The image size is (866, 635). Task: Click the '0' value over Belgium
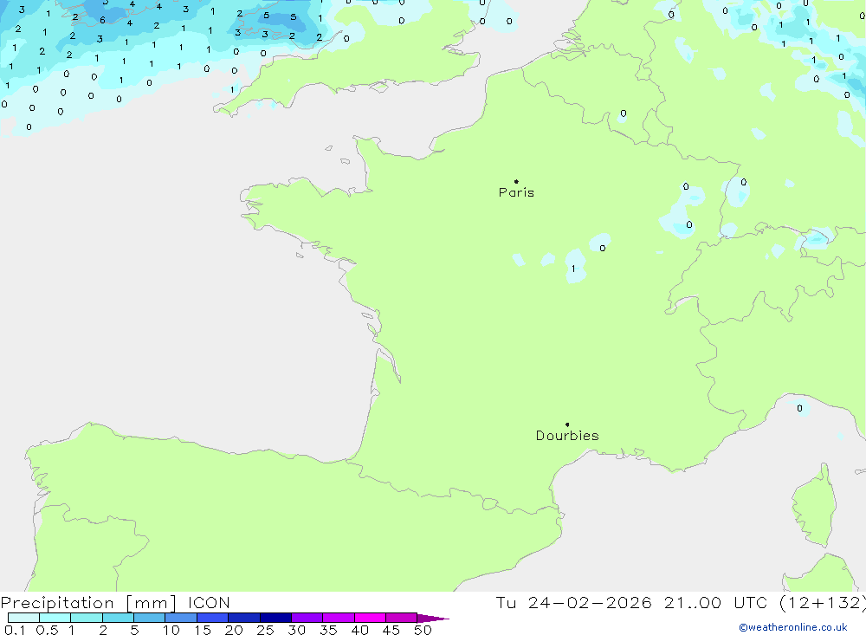[623, 113]
